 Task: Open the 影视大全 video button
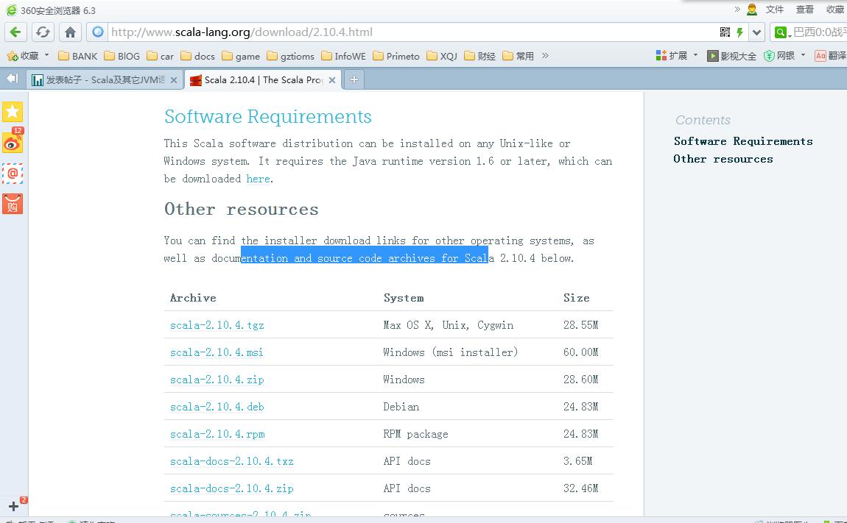pyautogui.click(x=731, y=56)
